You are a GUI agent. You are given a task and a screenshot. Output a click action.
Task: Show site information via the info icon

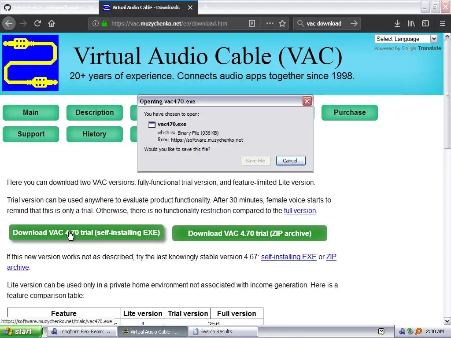[95, 24]
